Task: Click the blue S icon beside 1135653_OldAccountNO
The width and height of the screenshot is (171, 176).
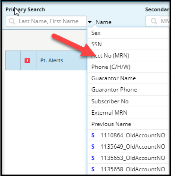Action: tap(93, 158)
